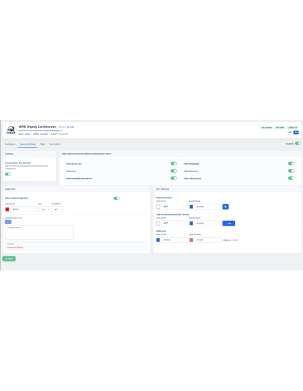This screenshot has height=391, width=303.
Task: Click the blue sample price preview
Action: coord(227,240)
